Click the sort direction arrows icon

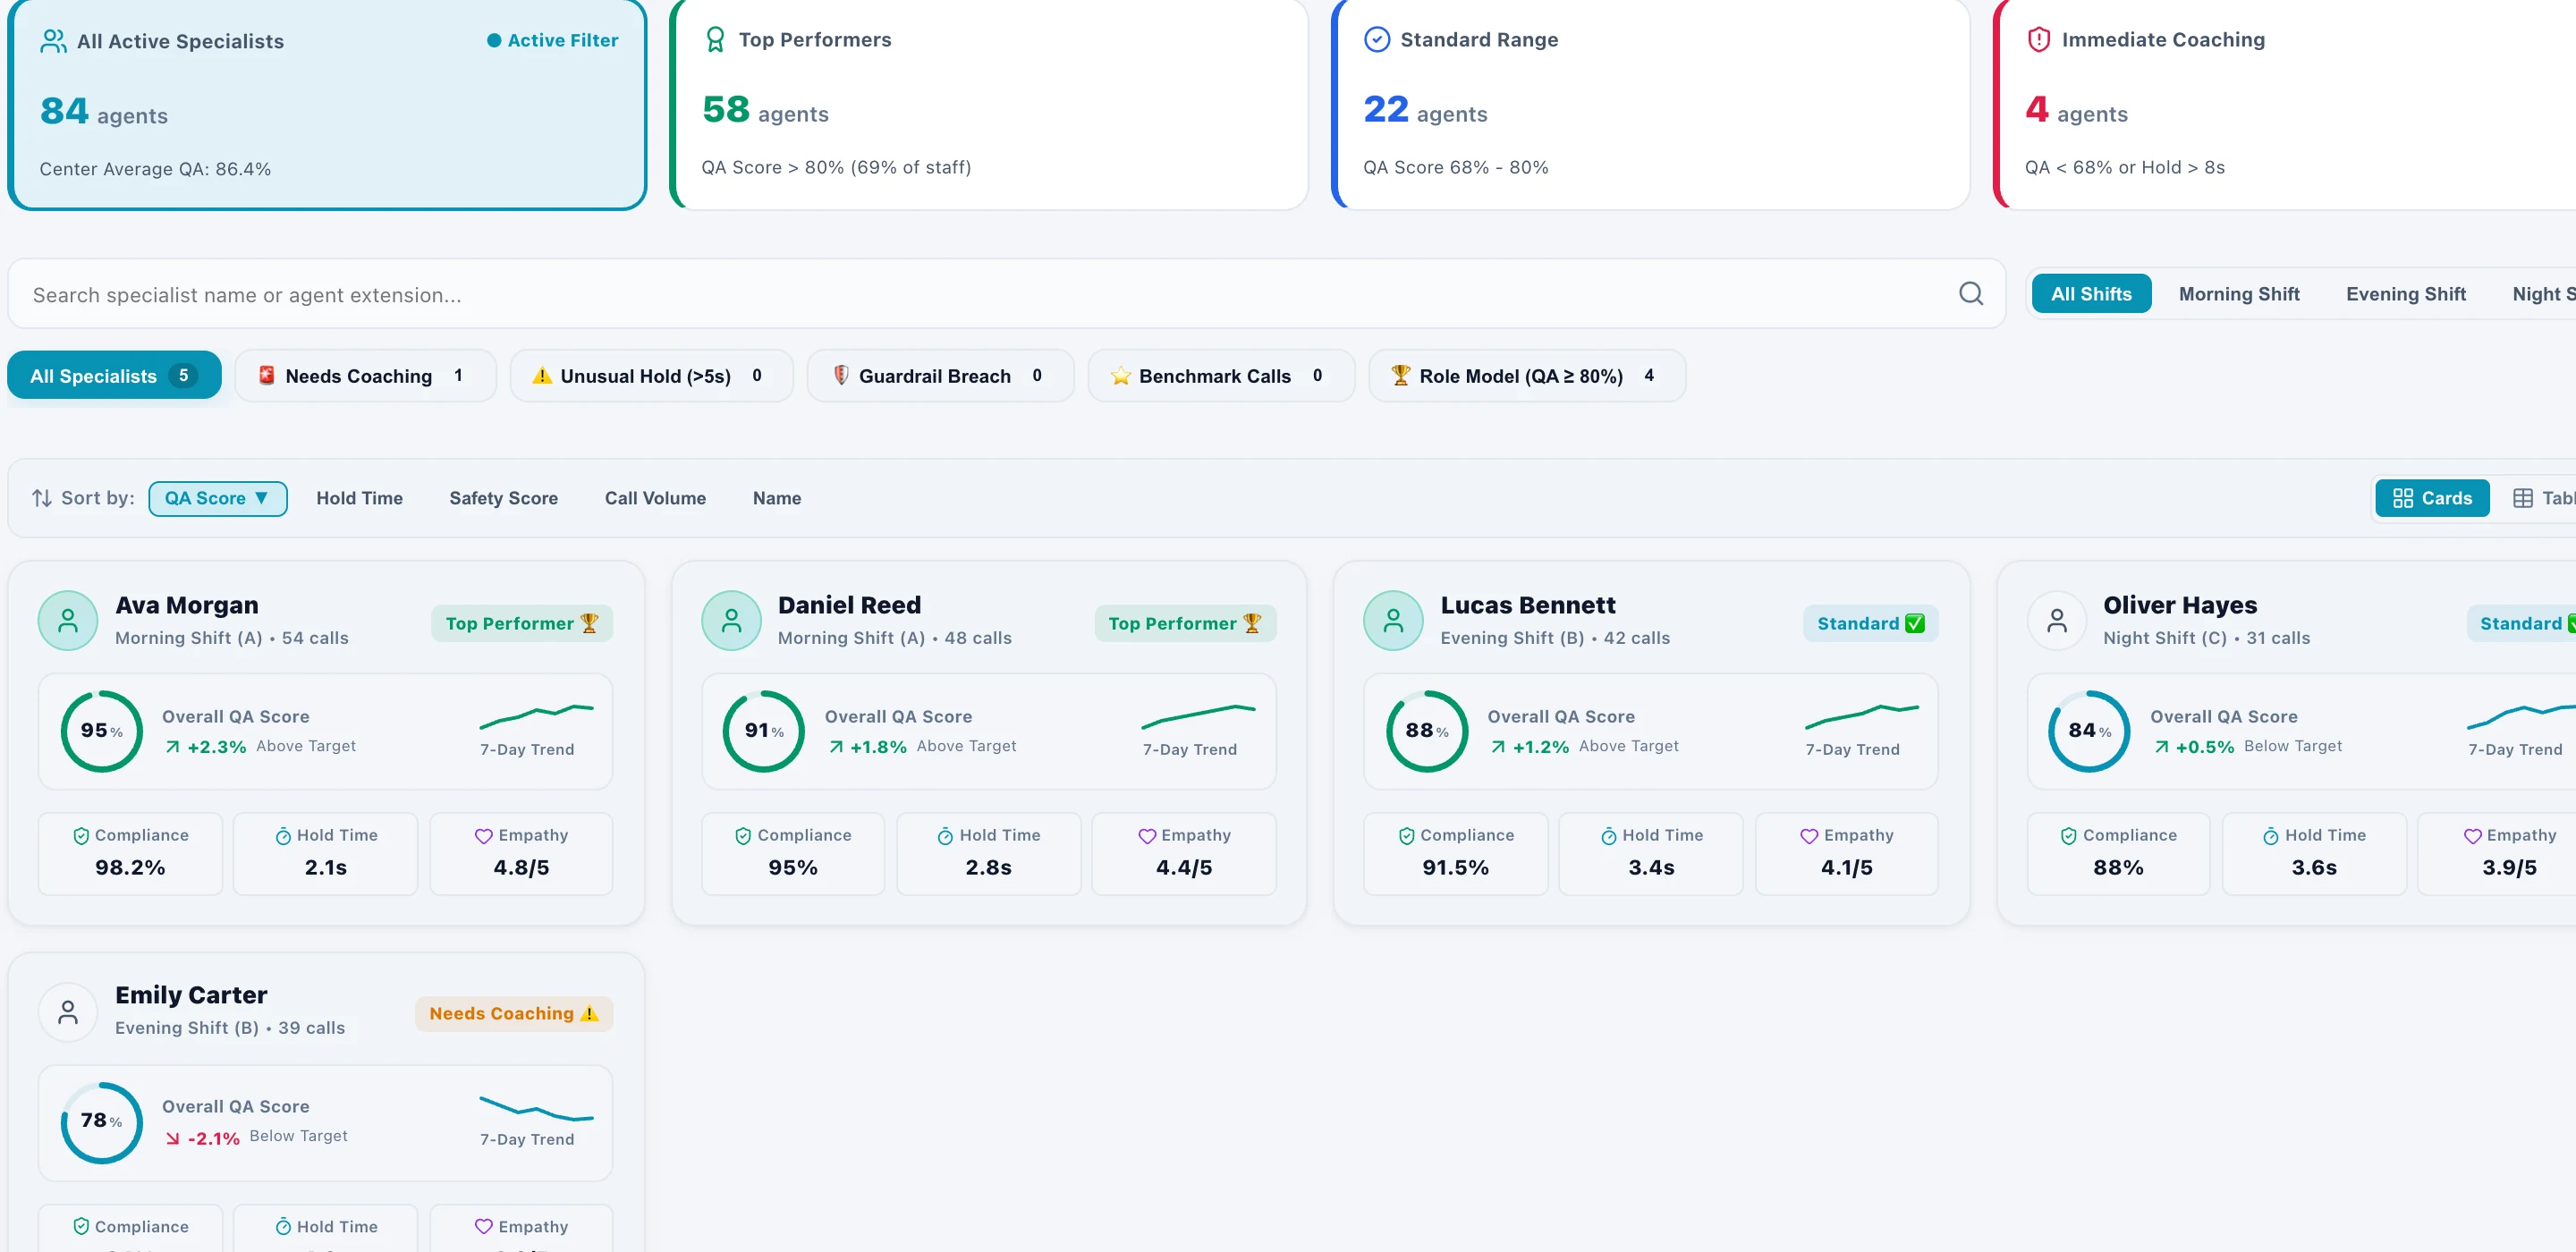pyautogui.click(x=42, y=498)
